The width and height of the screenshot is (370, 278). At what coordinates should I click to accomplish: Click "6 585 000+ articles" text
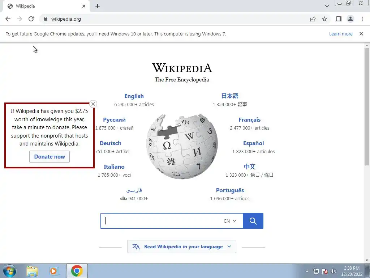[134, 105]
